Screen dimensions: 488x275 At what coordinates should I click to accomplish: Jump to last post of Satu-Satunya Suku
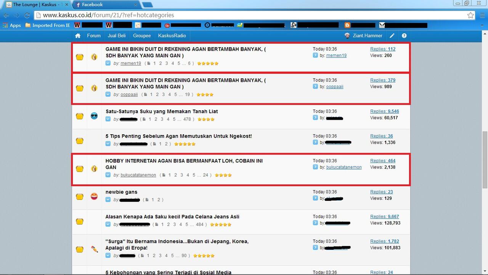pos(315,118)
